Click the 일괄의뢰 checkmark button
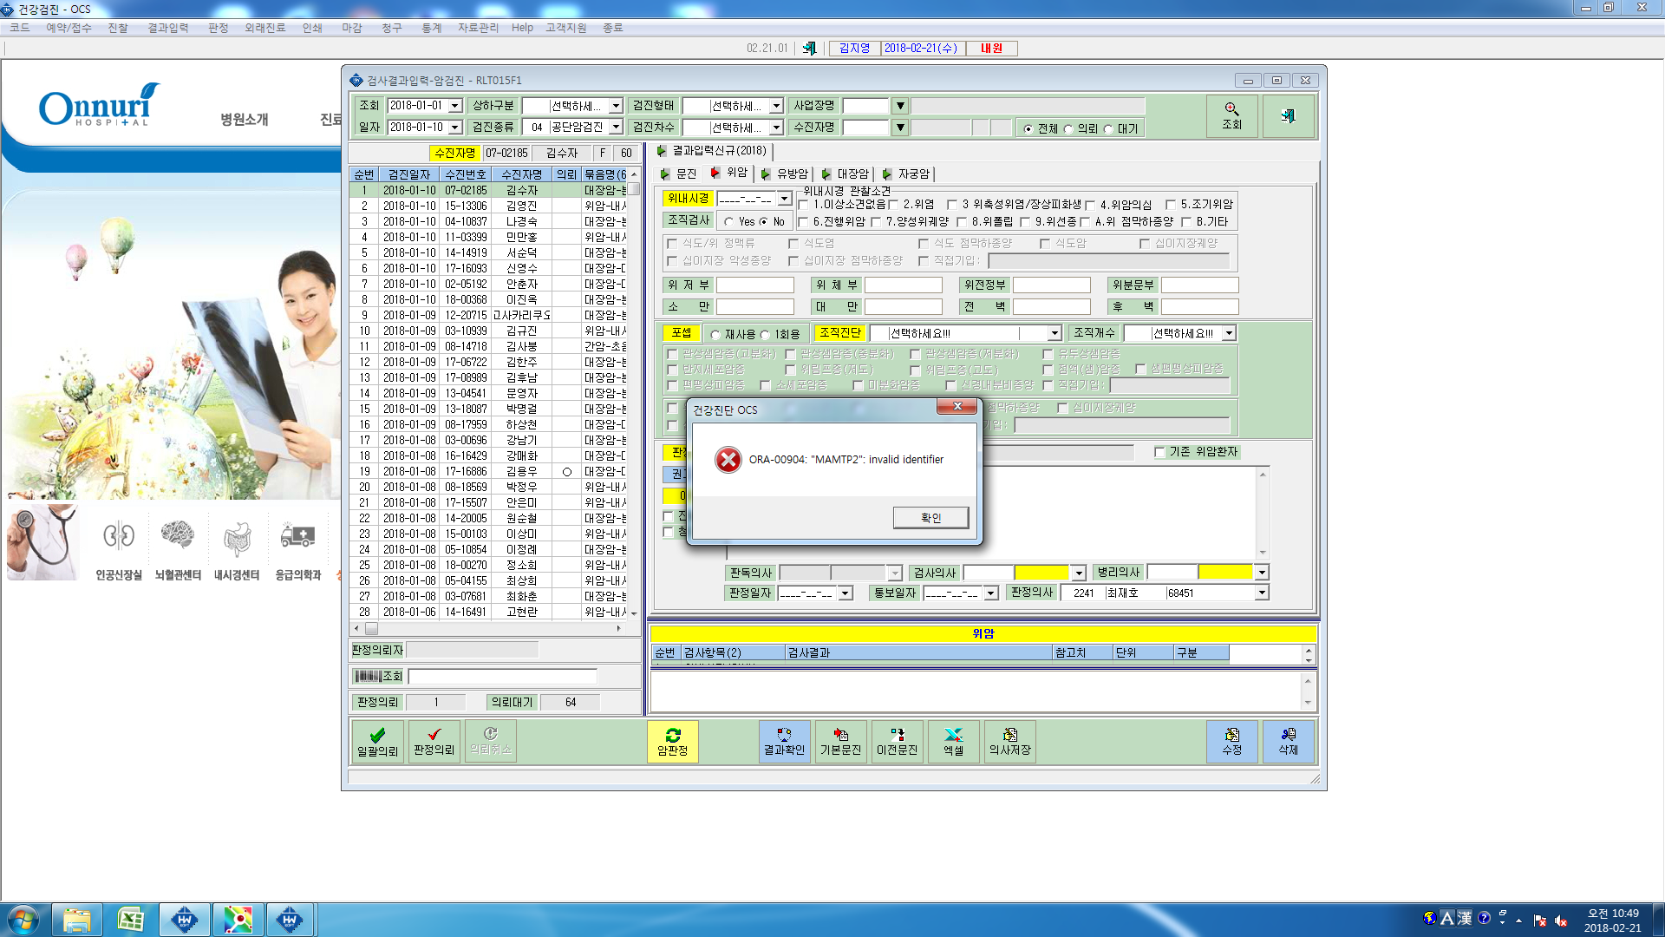Image resolution: width=1665 pixels, height=937 pixels. tap(377, 742)
